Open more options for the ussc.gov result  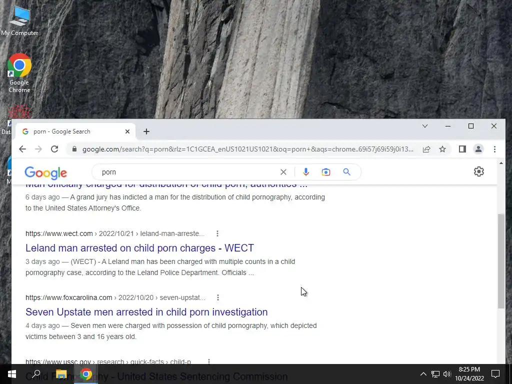pyautogui.click(x=209, y=361)
